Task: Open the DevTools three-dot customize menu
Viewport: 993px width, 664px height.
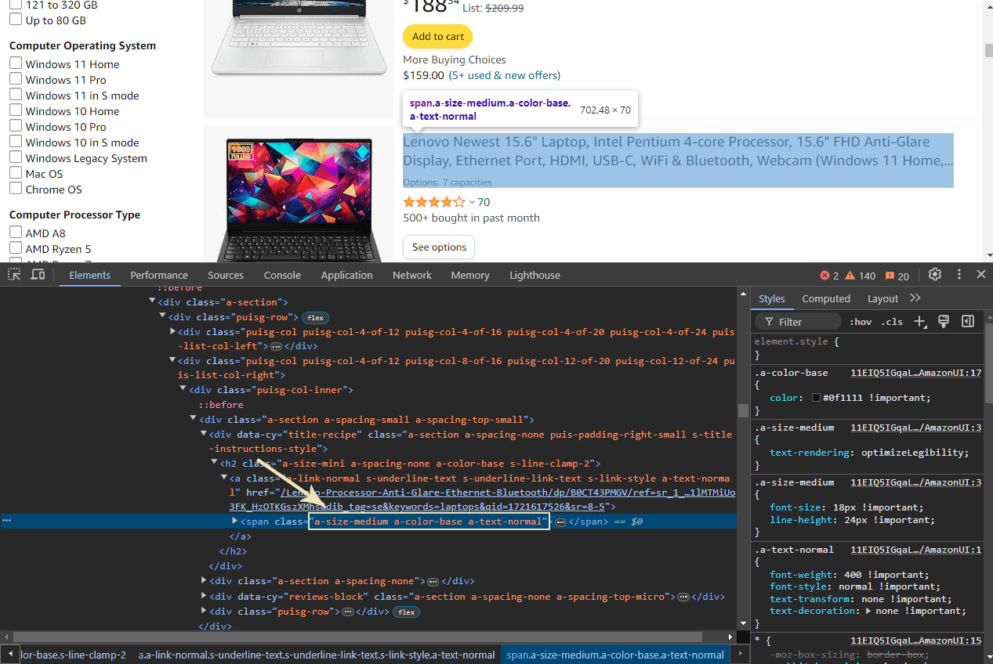Action: pos(959,275)
